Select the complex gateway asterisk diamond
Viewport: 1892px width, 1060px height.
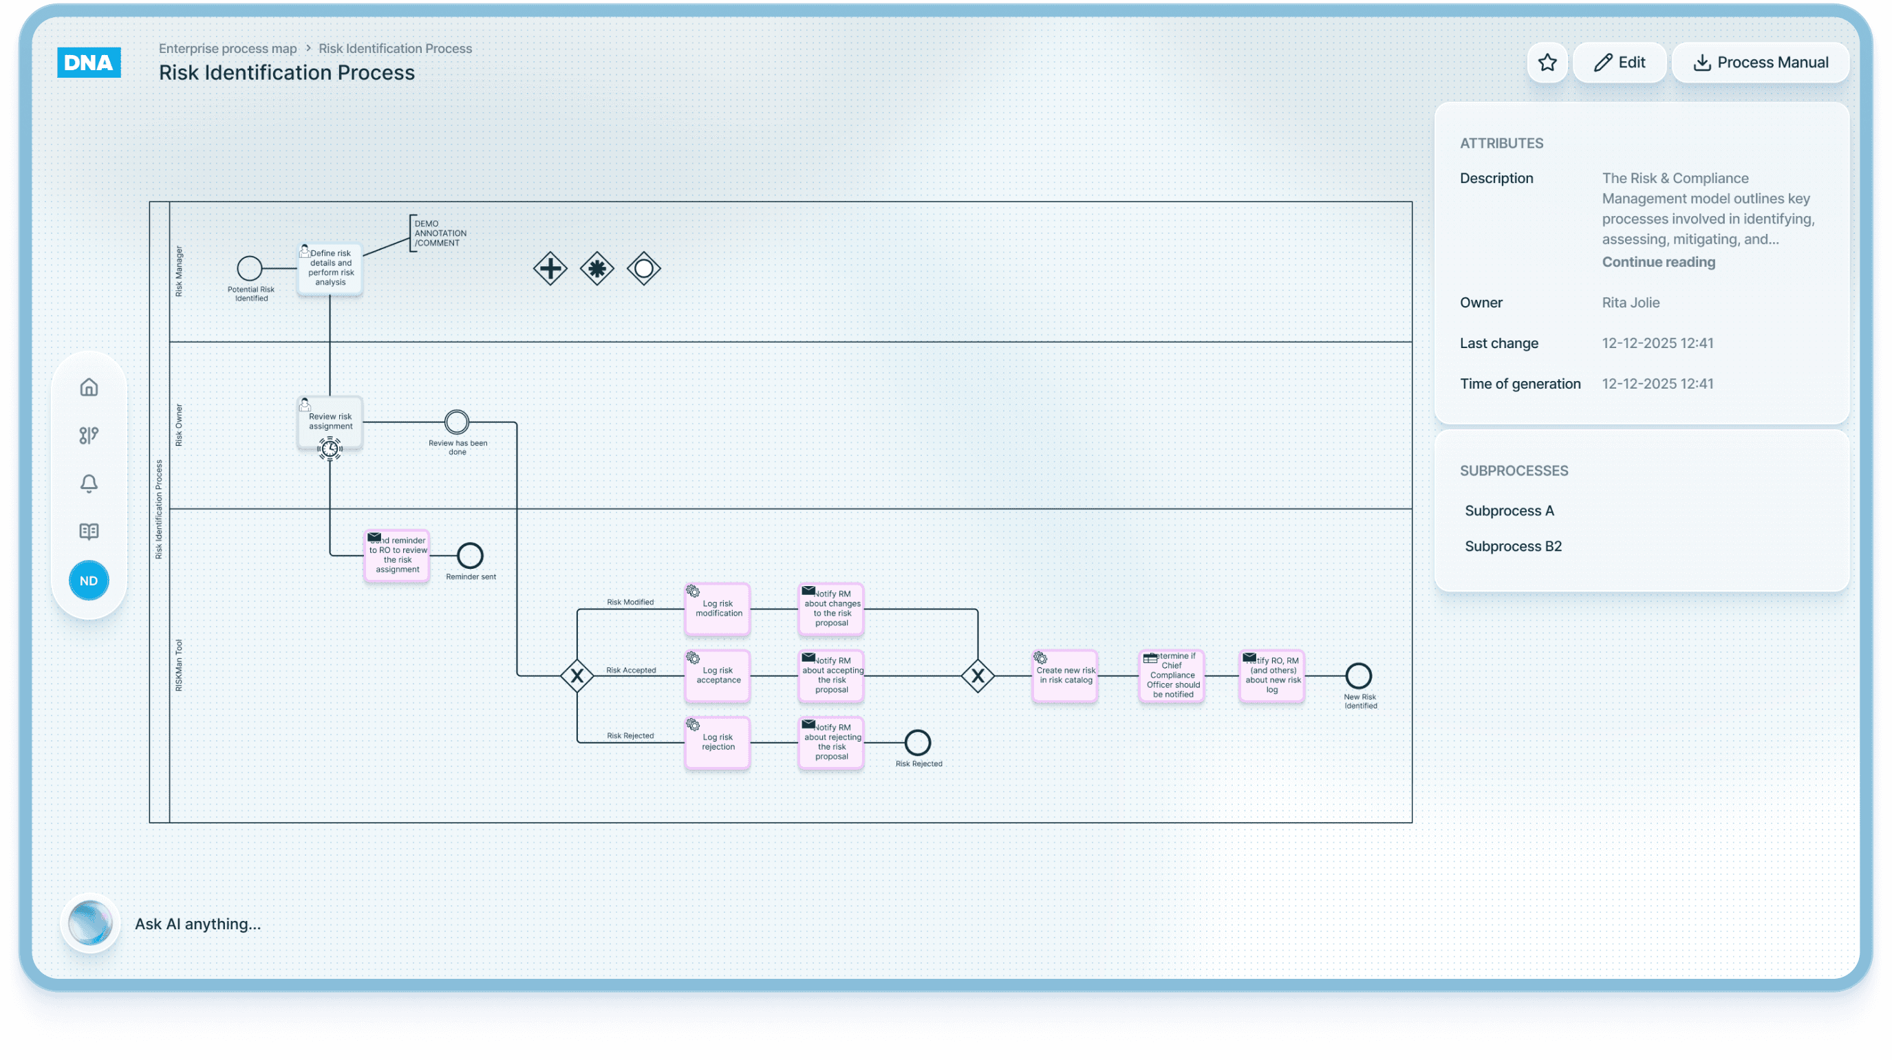pos(597,269)
